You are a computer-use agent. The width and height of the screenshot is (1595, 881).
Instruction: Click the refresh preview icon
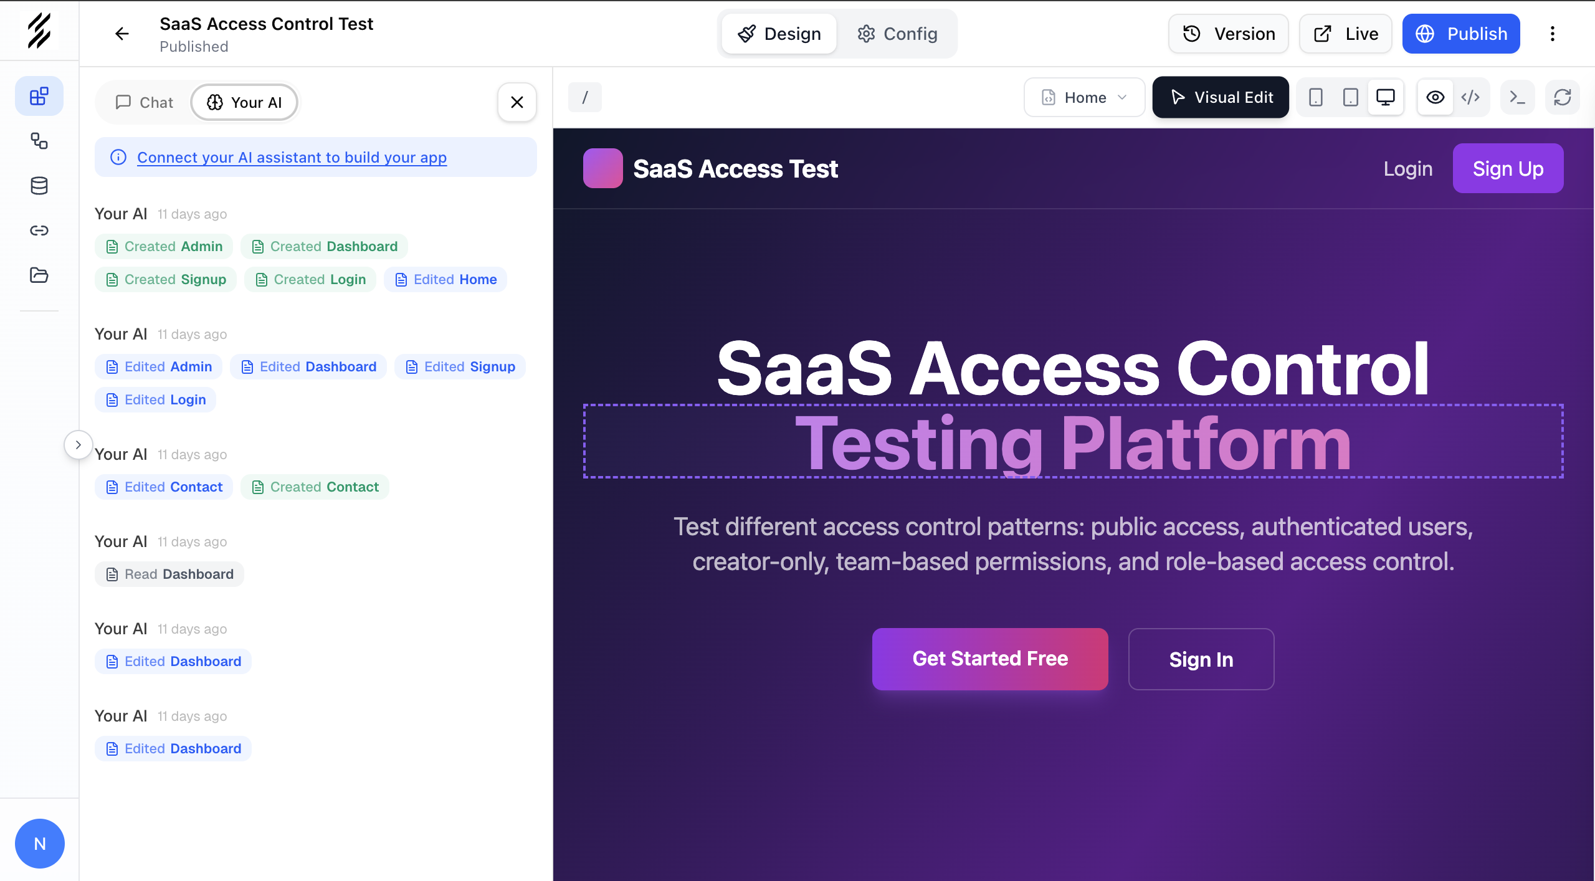coord(1562,97)
